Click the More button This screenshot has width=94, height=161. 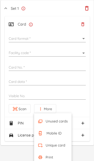[x=45, y=109]
